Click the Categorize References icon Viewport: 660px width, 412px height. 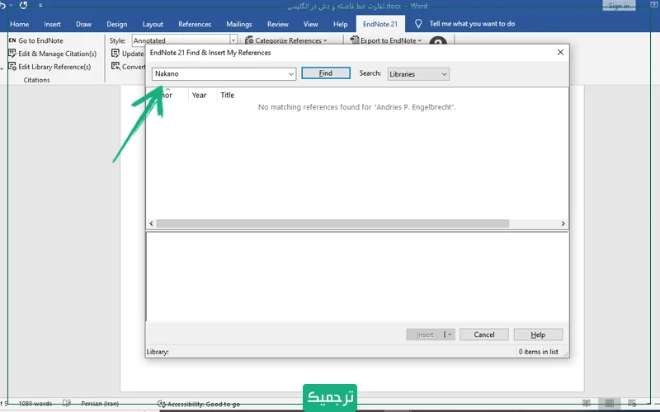[249, 40]
